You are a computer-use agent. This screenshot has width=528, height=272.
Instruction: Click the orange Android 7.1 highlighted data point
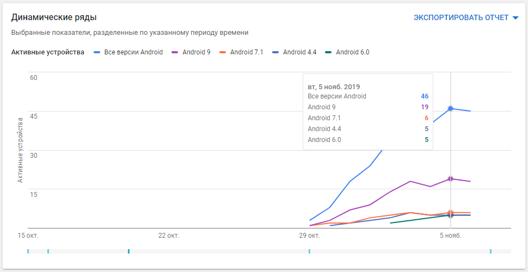450,213
